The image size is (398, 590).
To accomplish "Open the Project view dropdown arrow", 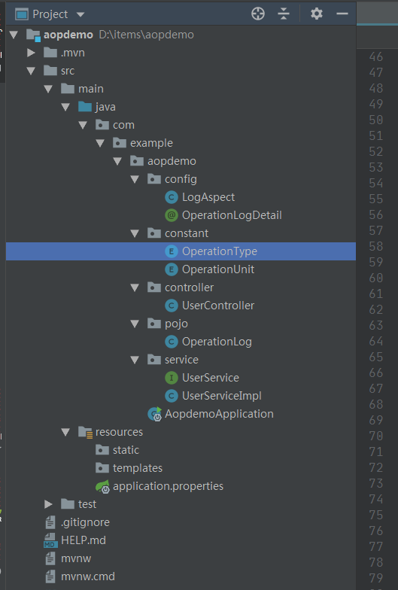I will (81, 15).
